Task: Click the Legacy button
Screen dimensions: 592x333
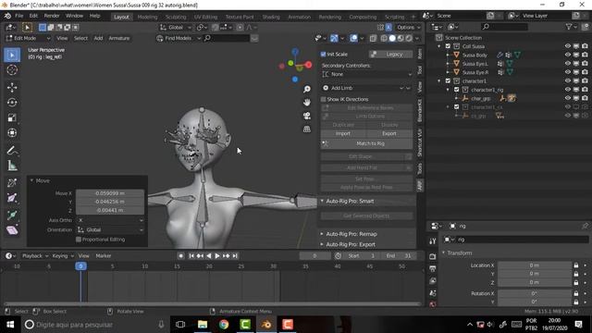Action: point(390,55)
